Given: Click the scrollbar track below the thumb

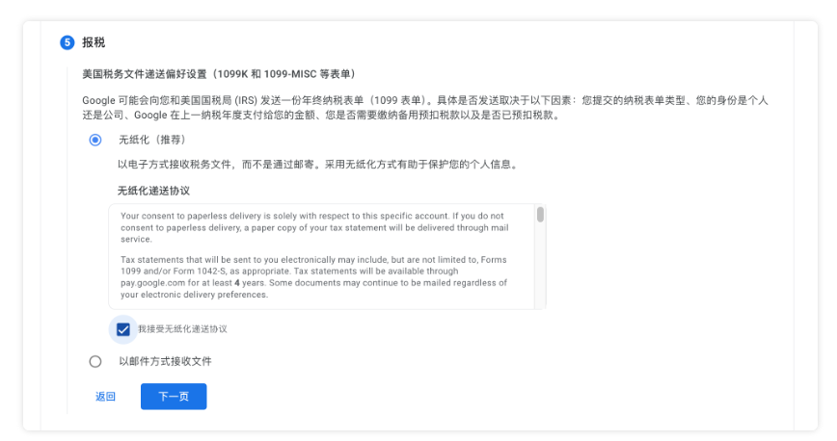Looking at the screenshot, I should tap(540, 266).
